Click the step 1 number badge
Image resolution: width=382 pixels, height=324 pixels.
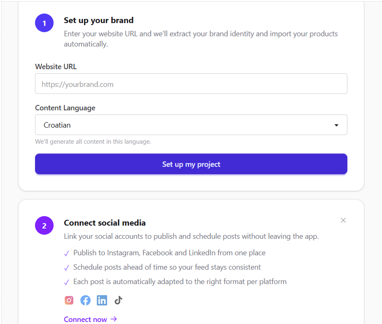pos(44,23)
